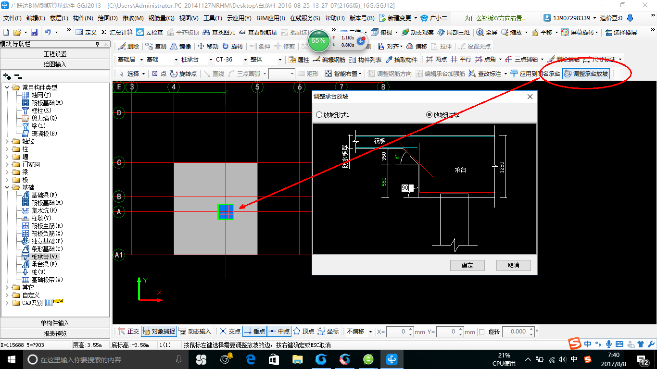The width and height of the screenshot is (657, 369).
Task: Toggle 动态输入 (dynamic input)
Action: [195, 332]
